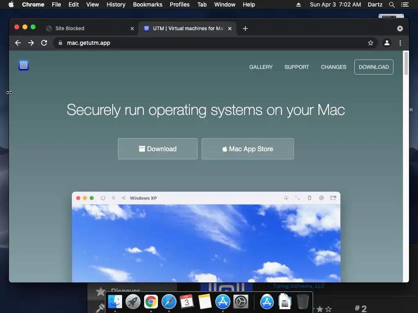
Task: Close the Site Blocked tab
Action: tap(132, 29)
